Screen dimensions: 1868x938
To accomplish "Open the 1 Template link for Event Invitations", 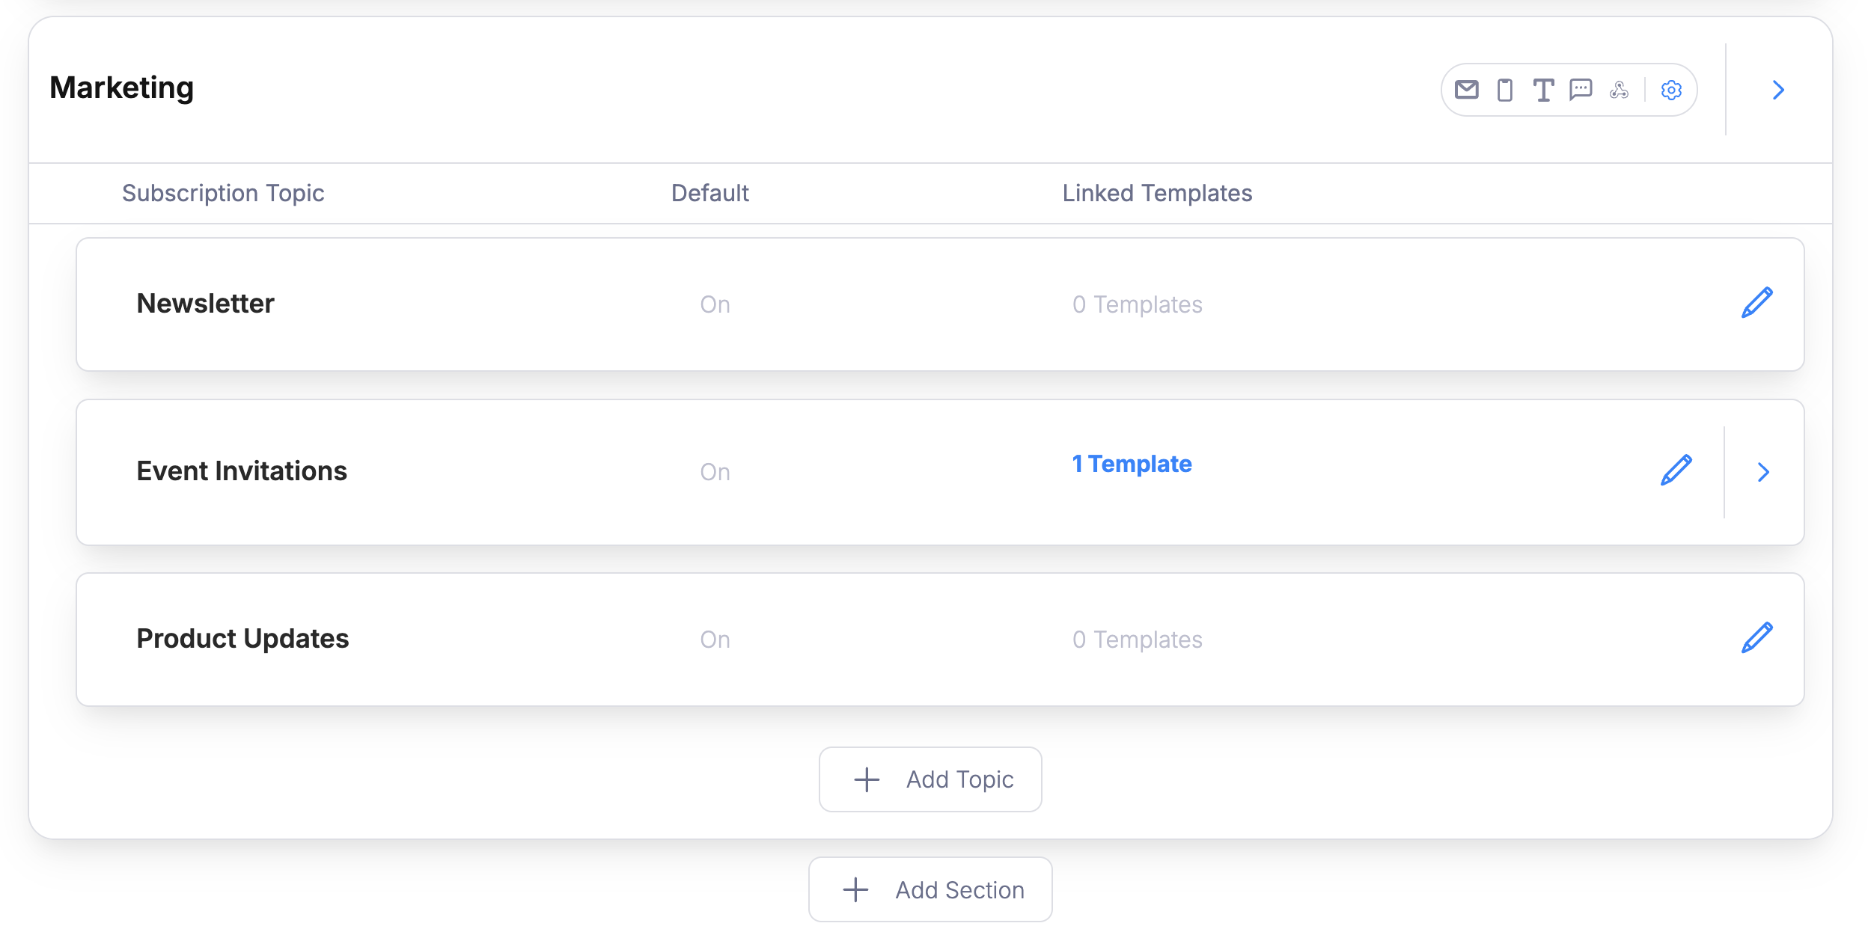I will [1132, 464].
